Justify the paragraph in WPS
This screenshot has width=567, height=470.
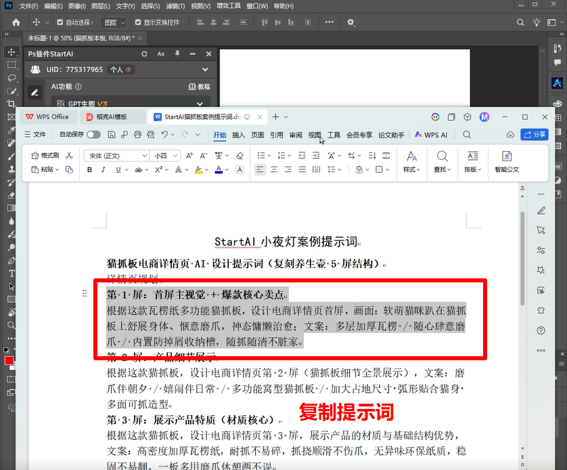(302, 170)
